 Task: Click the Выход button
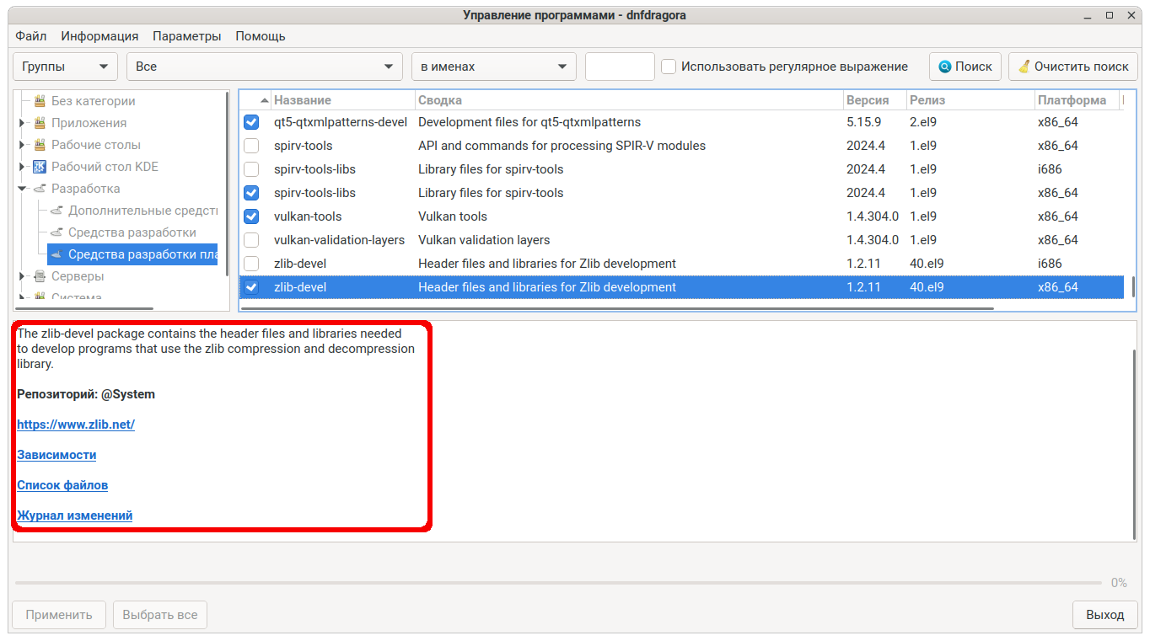[x=1104, y=615]
